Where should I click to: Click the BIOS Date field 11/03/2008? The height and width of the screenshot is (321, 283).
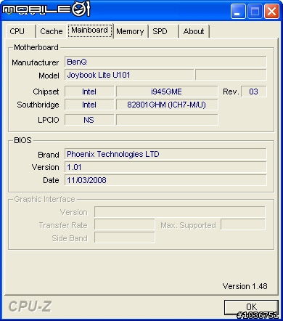coord(165,180)
